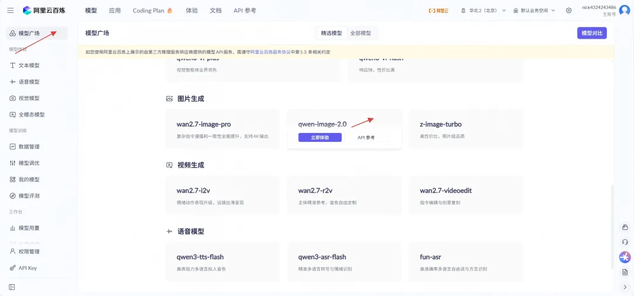
Task: Click the fire icon beside Coding Plan
Action: coord(170,11)
